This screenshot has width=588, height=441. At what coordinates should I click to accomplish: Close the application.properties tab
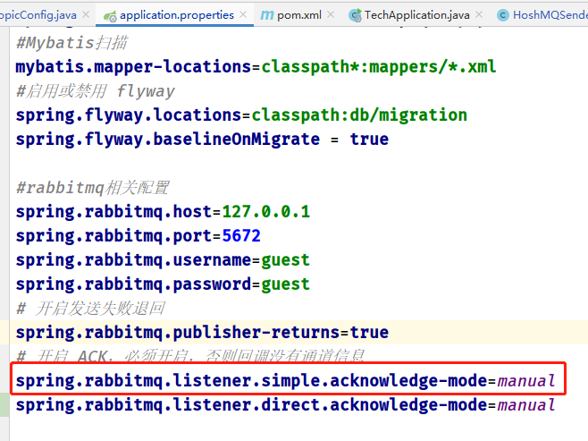pos(243,14)
